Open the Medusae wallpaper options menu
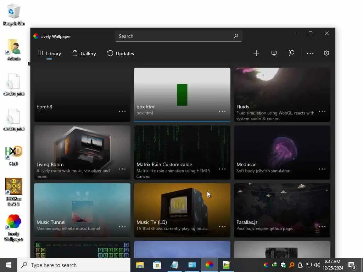 [322, 169]
